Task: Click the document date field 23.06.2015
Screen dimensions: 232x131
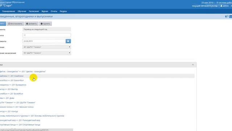Action: click(44, 41)
